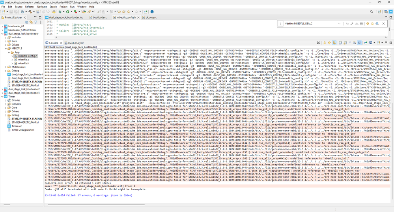The height and width of the screenshot is (212, 394).
Task: Switch to the bootloader.c editor tab
Action: click(x=100, y=17)
